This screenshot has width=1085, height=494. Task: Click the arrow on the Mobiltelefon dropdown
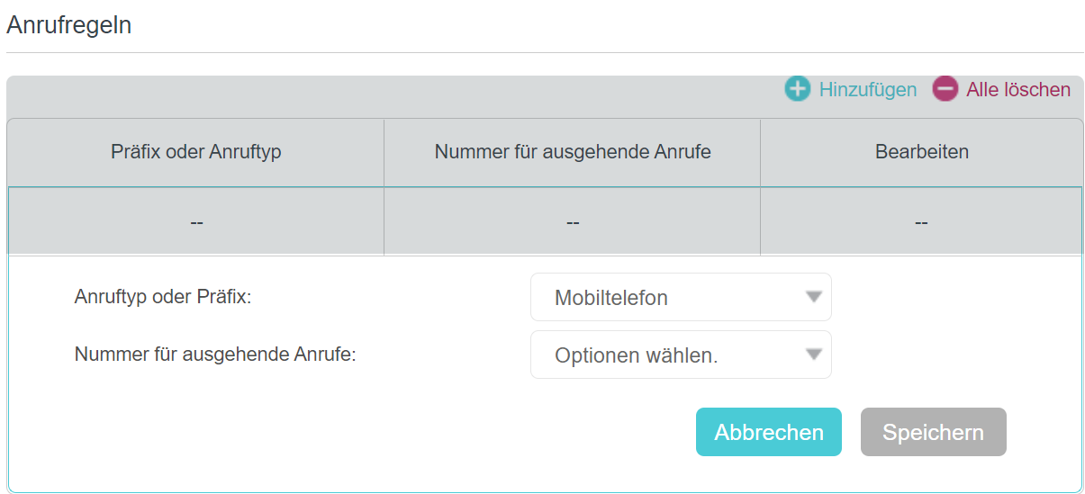pos(814,296)
